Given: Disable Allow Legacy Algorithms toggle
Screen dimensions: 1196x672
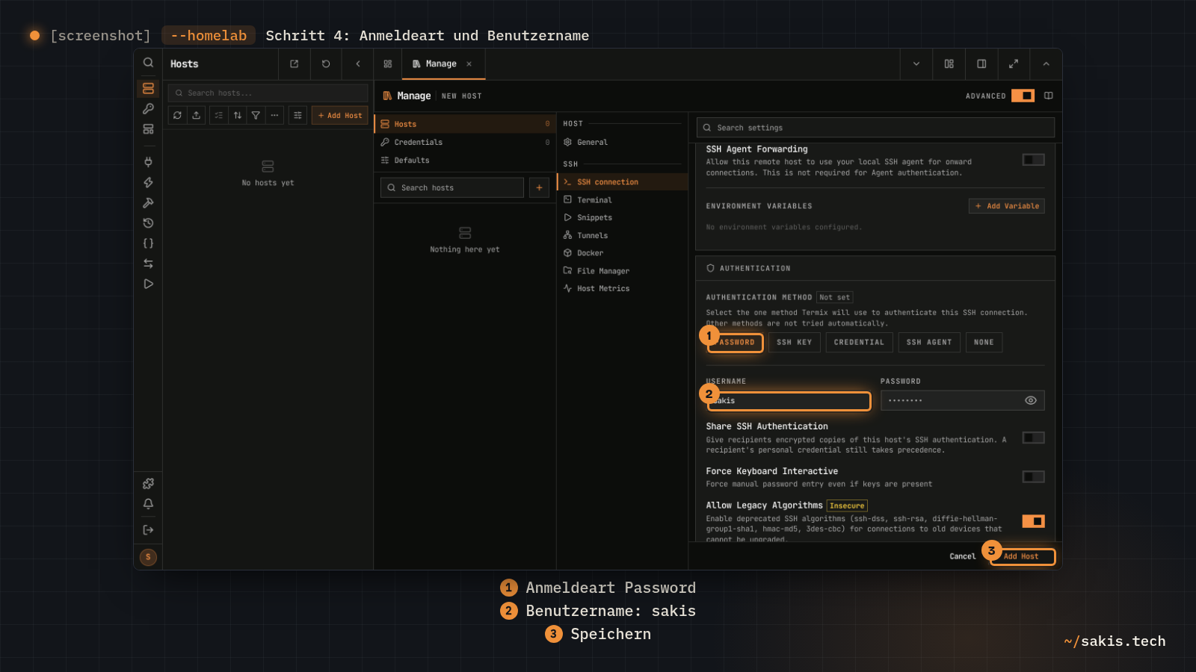Looking at the screenshot, I should point(1033,521).
